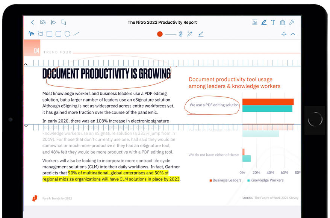Adjust the line thickness setting
330x218 pixels.
click(171, 34)
